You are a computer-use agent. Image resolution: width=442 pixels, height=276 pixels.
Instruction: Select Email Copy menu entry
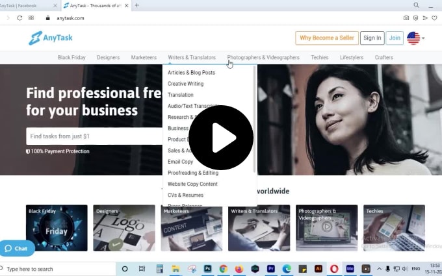(181, 162)
